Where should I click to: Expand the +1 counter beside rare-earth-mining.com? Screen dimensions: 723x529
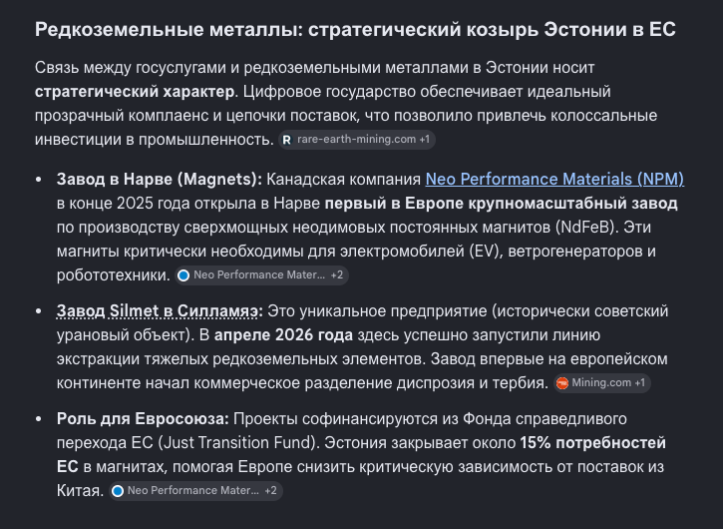[x=424, y=140]
